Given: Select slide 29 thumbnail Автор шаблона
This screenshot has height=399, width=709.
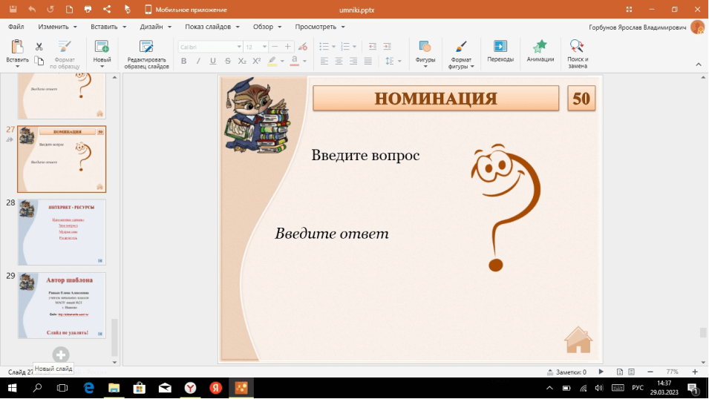Looking at the screenshot, I should tap(62, 306).
